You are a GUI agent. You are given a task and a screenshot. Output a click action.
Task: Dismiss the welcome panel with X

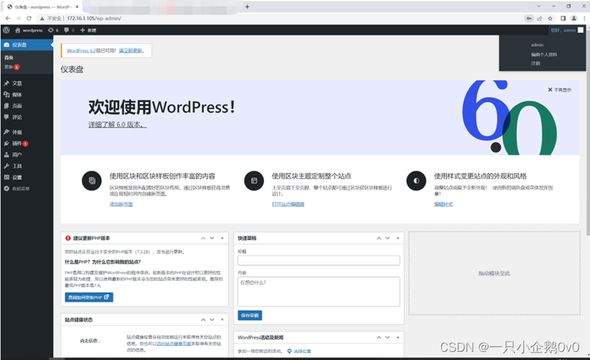coord(559,90)
